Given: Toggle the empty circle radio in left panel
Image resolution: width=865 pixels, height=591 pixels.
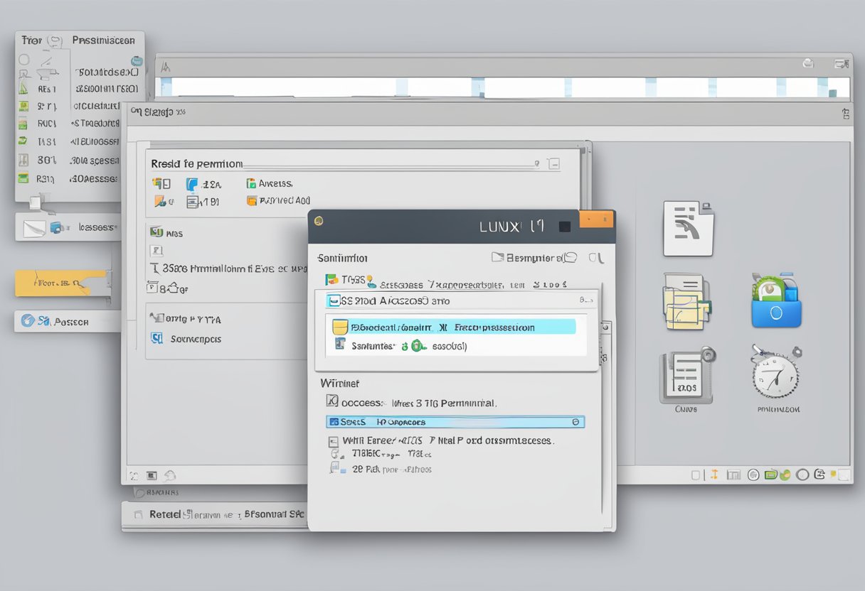Looking at the screenshot, I should tap(24, 60).
